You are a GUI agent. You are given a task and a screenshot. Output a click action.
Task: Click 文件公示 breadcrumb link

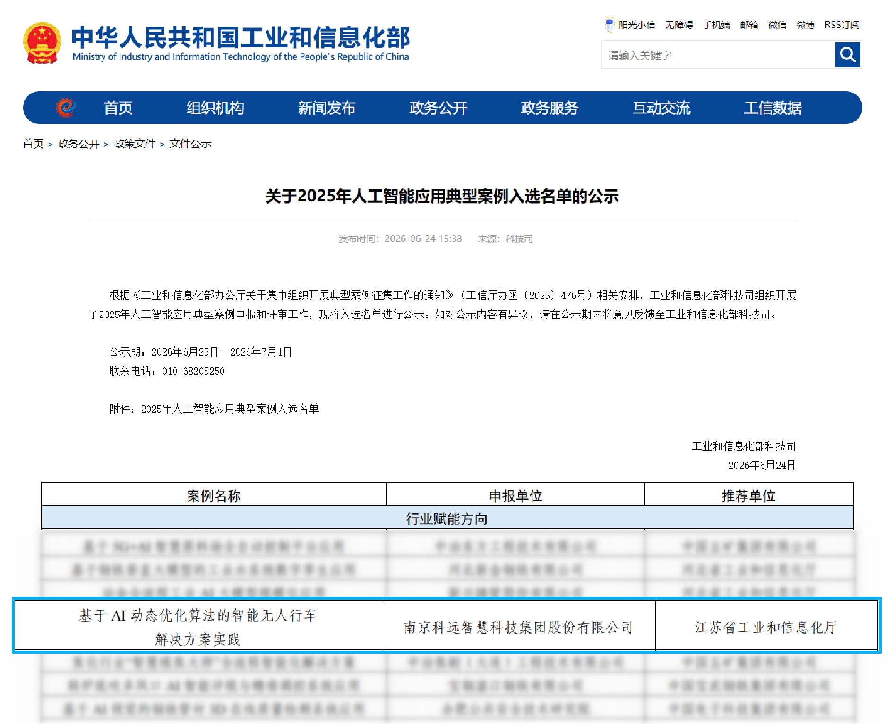pos(190,144)
